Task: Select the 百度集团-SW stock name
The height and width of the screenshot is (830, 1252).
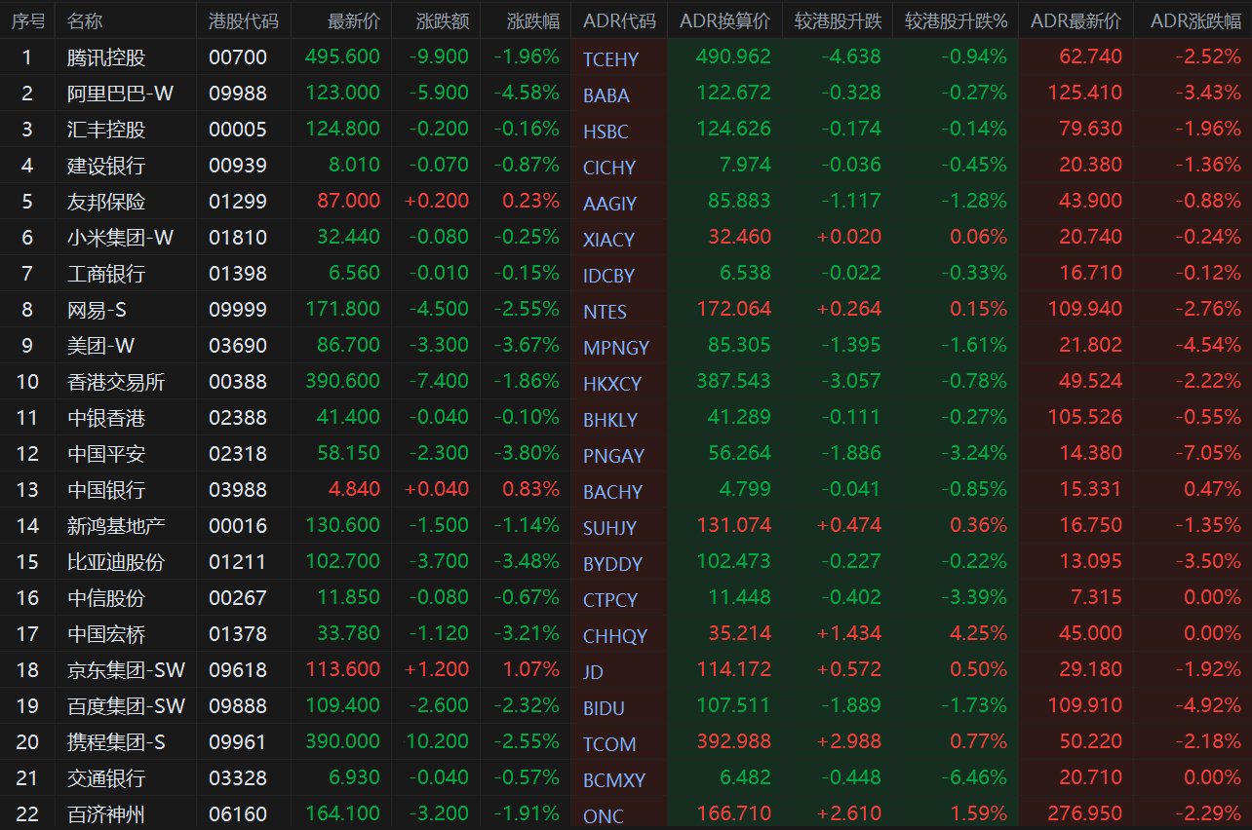Action: pos(127,706)
